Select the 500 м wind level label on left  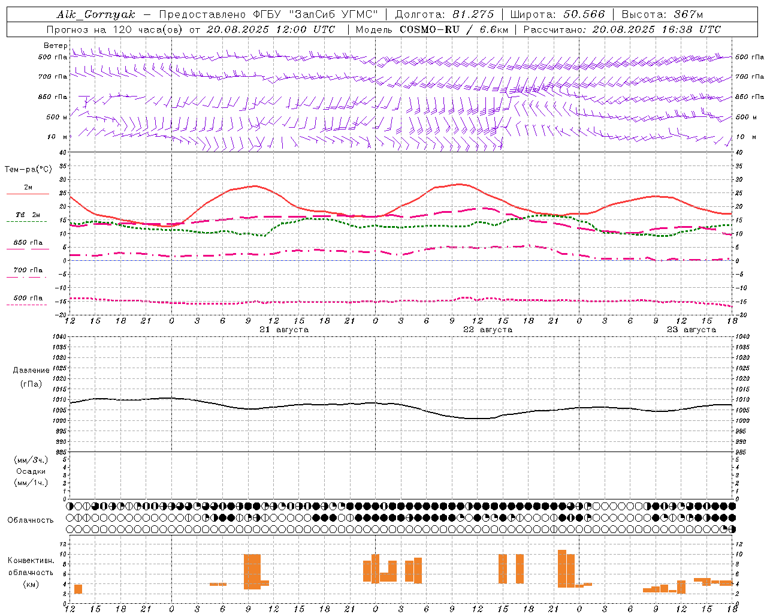57,117
